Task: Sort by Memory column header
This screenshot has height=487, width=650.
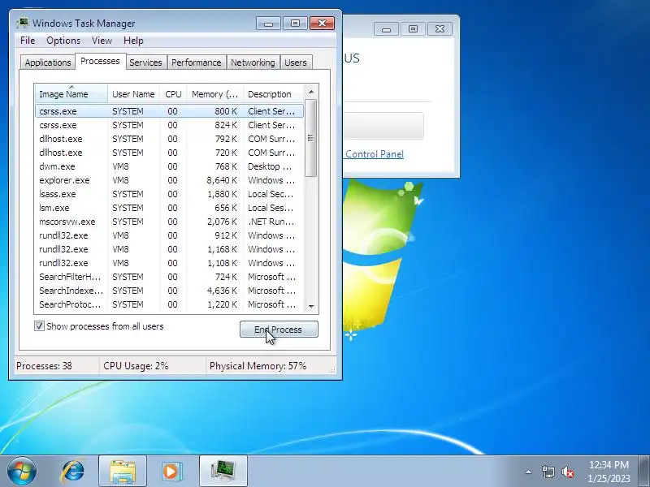Action: (x=214, y=94)
